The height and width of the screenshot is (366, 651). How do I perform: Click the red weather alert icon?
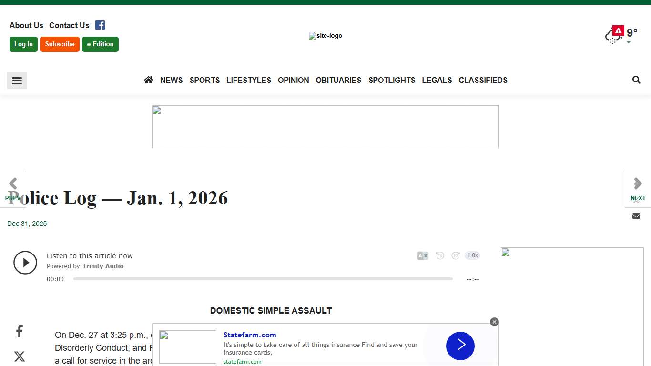pyautogui.click(x=618, y=31)
